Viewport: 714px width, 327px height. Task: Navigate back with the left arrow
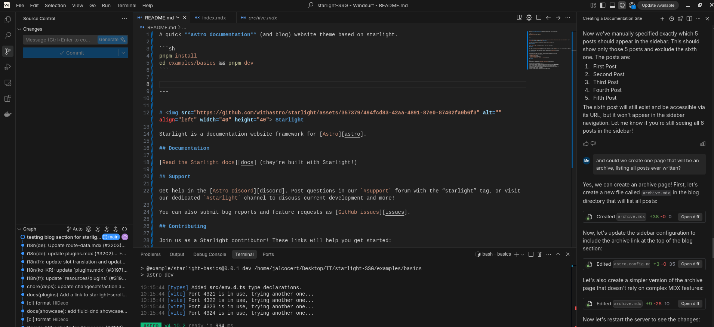[x=548, y=18]
